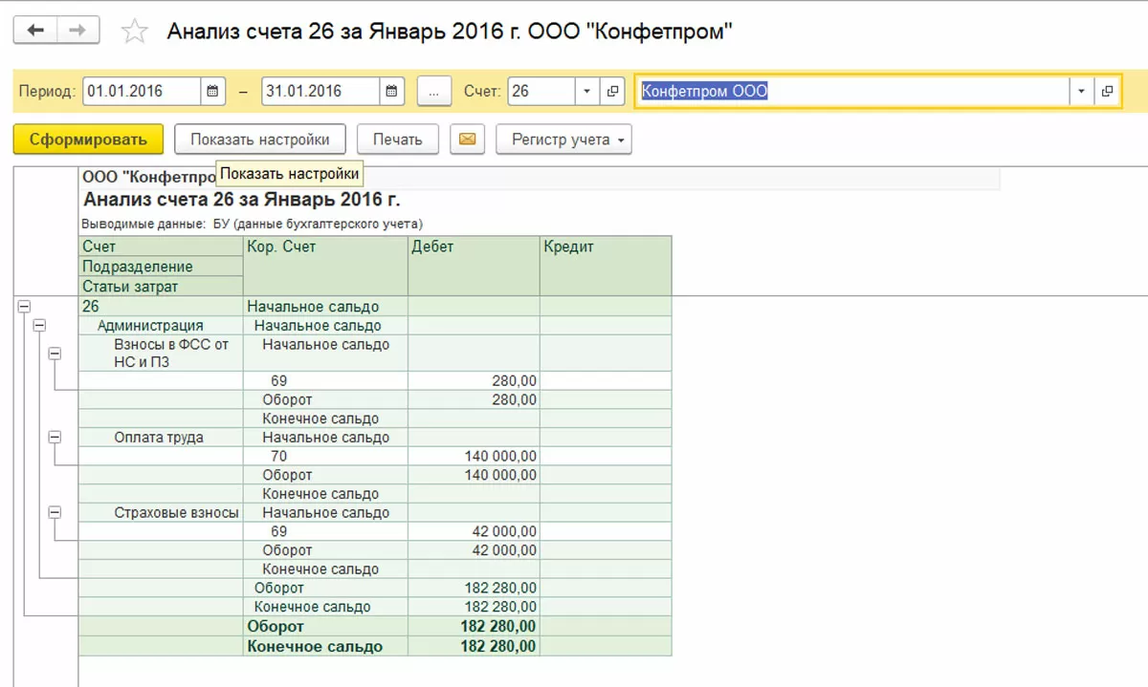The width and height of the screenshot is (1148, 687).
Task: Click the Счет input field with 26
Action: pyautogui.click(x=541, y=92)
